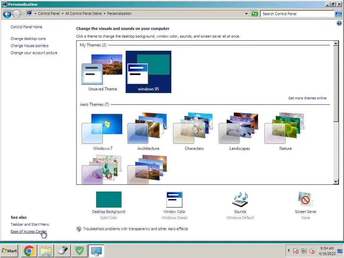The width and height of the screenshot is (344, 258).
Task: Open the Window Color icon
Action: (174, 200)
